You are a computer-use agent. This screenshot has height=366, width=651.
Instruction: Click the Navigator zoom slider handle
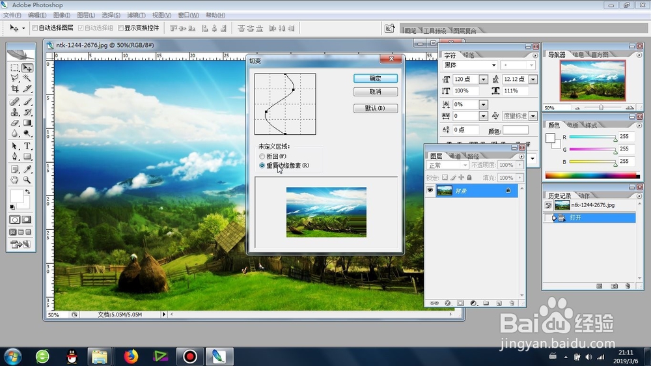601,107
